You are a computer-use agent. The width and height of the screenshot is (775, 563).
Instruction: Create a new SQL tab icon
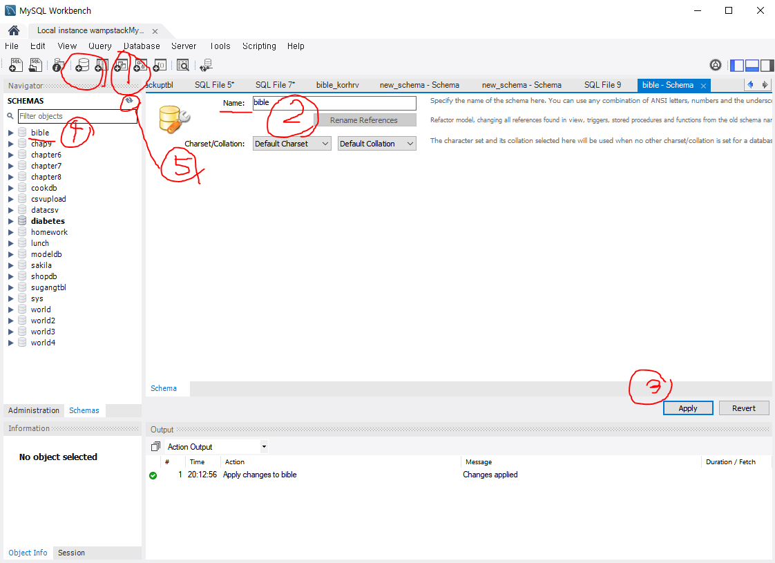(x=16, y=65)
